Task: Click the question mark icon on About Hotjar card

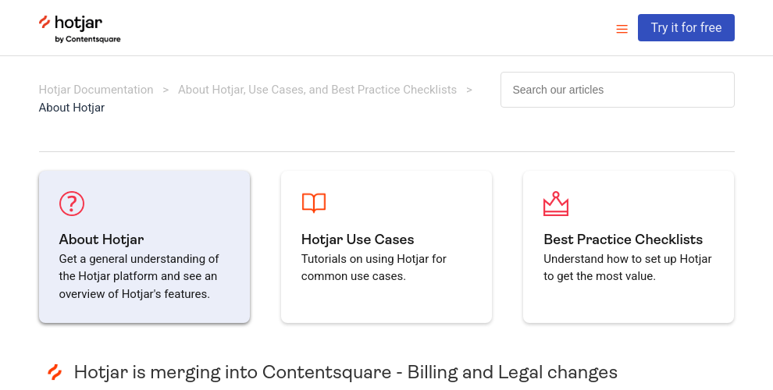Action: click(x=72, y=204)
